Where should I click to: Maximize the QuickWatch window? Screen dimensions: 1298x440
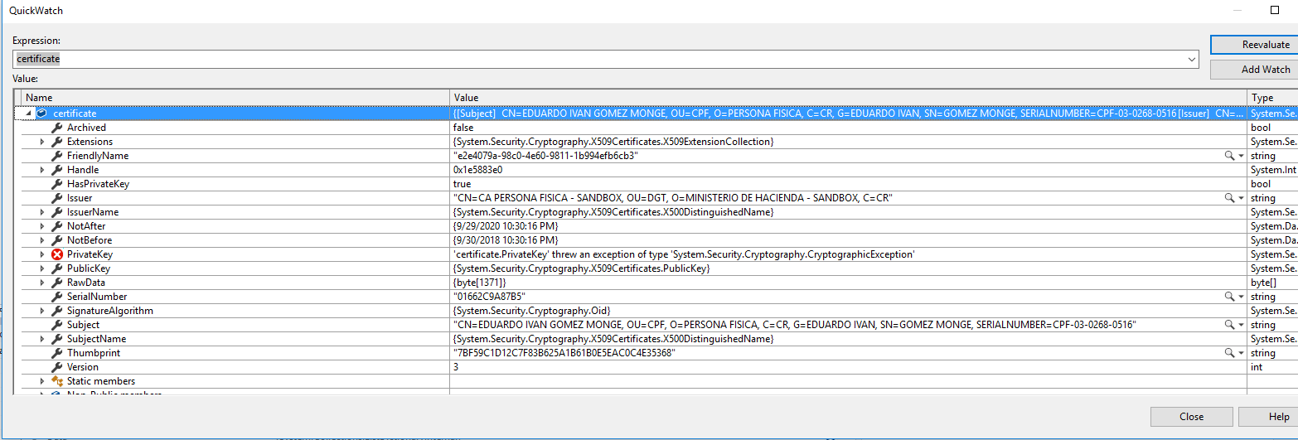(x=1275, y=11)
